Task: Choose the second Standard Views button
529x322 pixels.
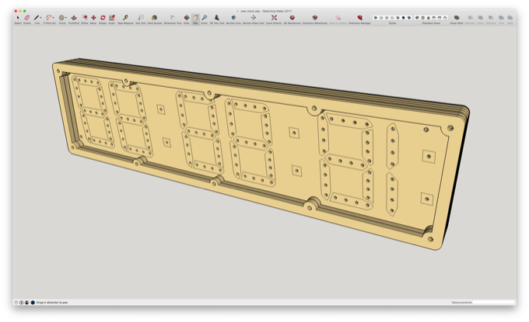Action: [422, 18]
